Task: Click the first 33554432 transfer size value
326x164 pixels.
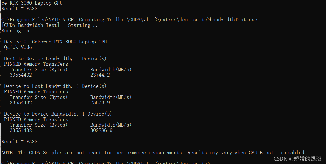Action: coord(21,75)
